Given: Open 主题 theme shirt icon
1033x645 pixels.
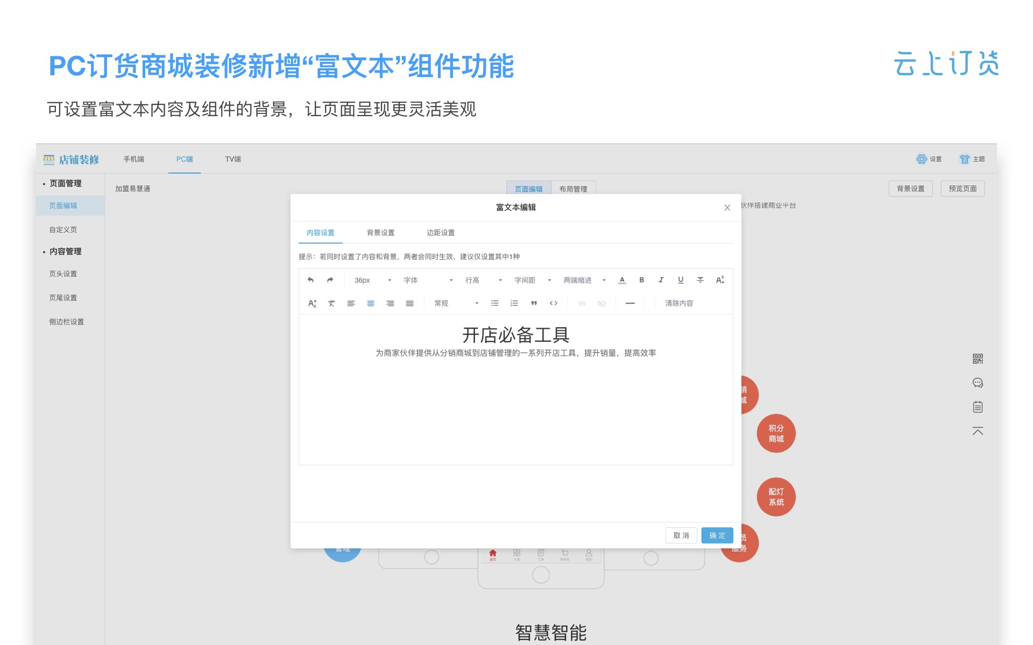Looking at the screenshot, I should click(x=965, y=159).
